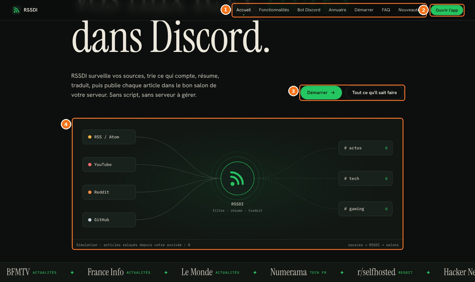The width and height of the screenshot is (475, 282).
Task: Select the GitHub source node
Action: [109, 220]
